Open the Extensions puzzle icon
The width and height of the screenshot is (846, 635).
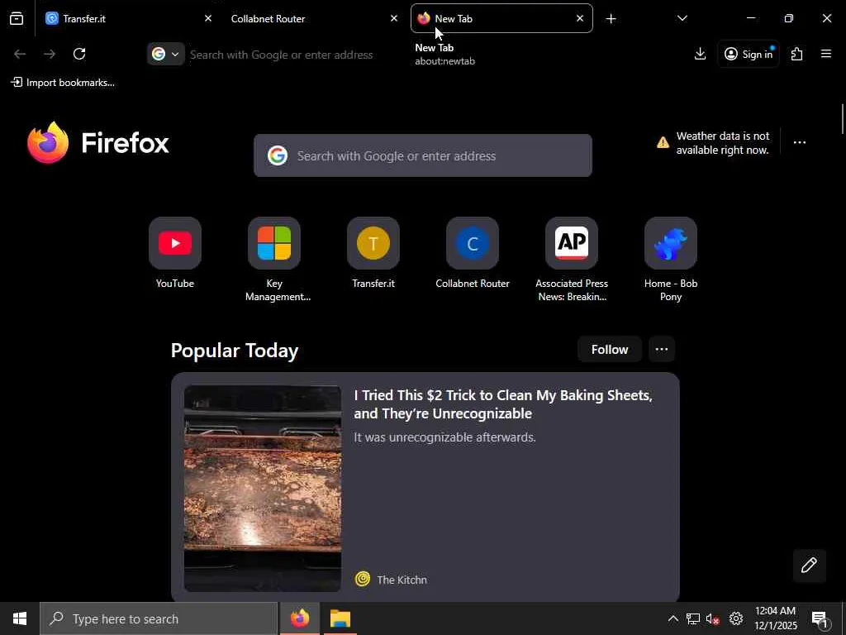point(797,54)
